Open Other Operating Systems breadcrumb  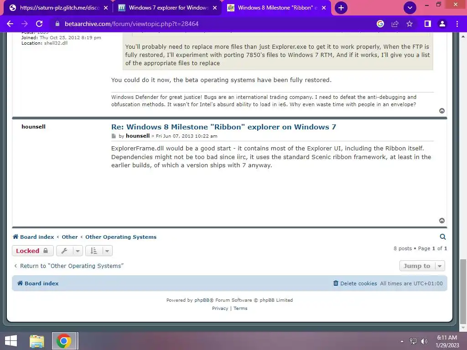pyautogui.click(x=121, y=237)
